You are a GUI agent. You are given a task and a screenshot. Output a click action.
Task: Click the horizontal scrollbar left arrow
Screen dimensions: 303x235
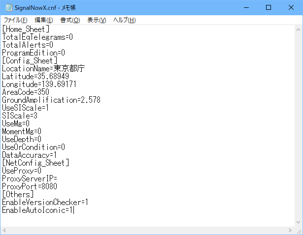click(4, 231)
